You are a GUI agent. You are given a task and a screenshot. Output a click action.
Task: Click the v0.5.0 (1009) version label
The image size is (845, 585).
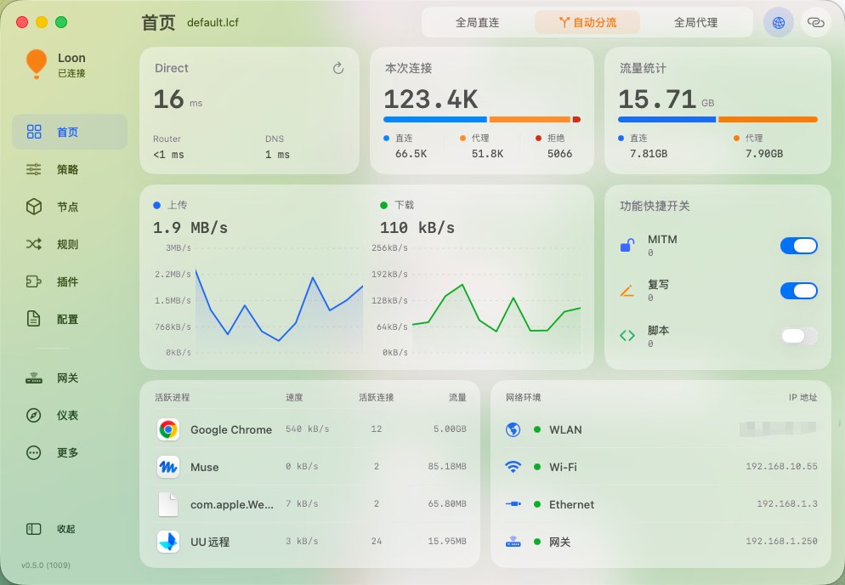pos(46,565)
